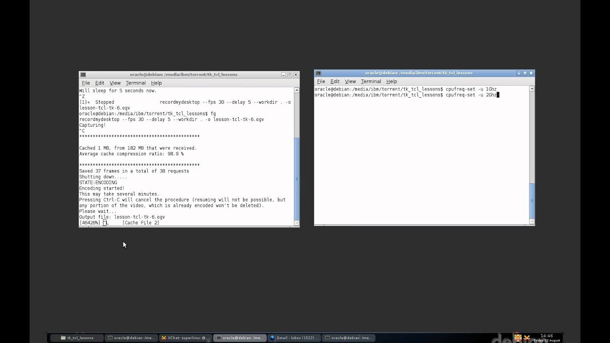Click the scrollbar thumb in cpufreq-set terminal
Screen dimensions: 610x343
point(532,200)
